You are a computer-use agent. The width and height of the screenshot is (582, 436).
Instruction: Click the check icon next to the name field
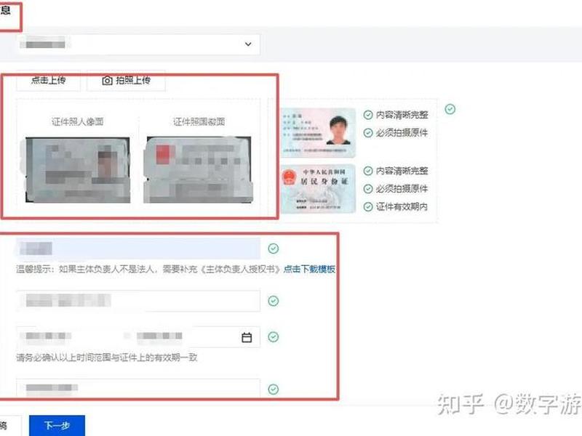[274, 249]
